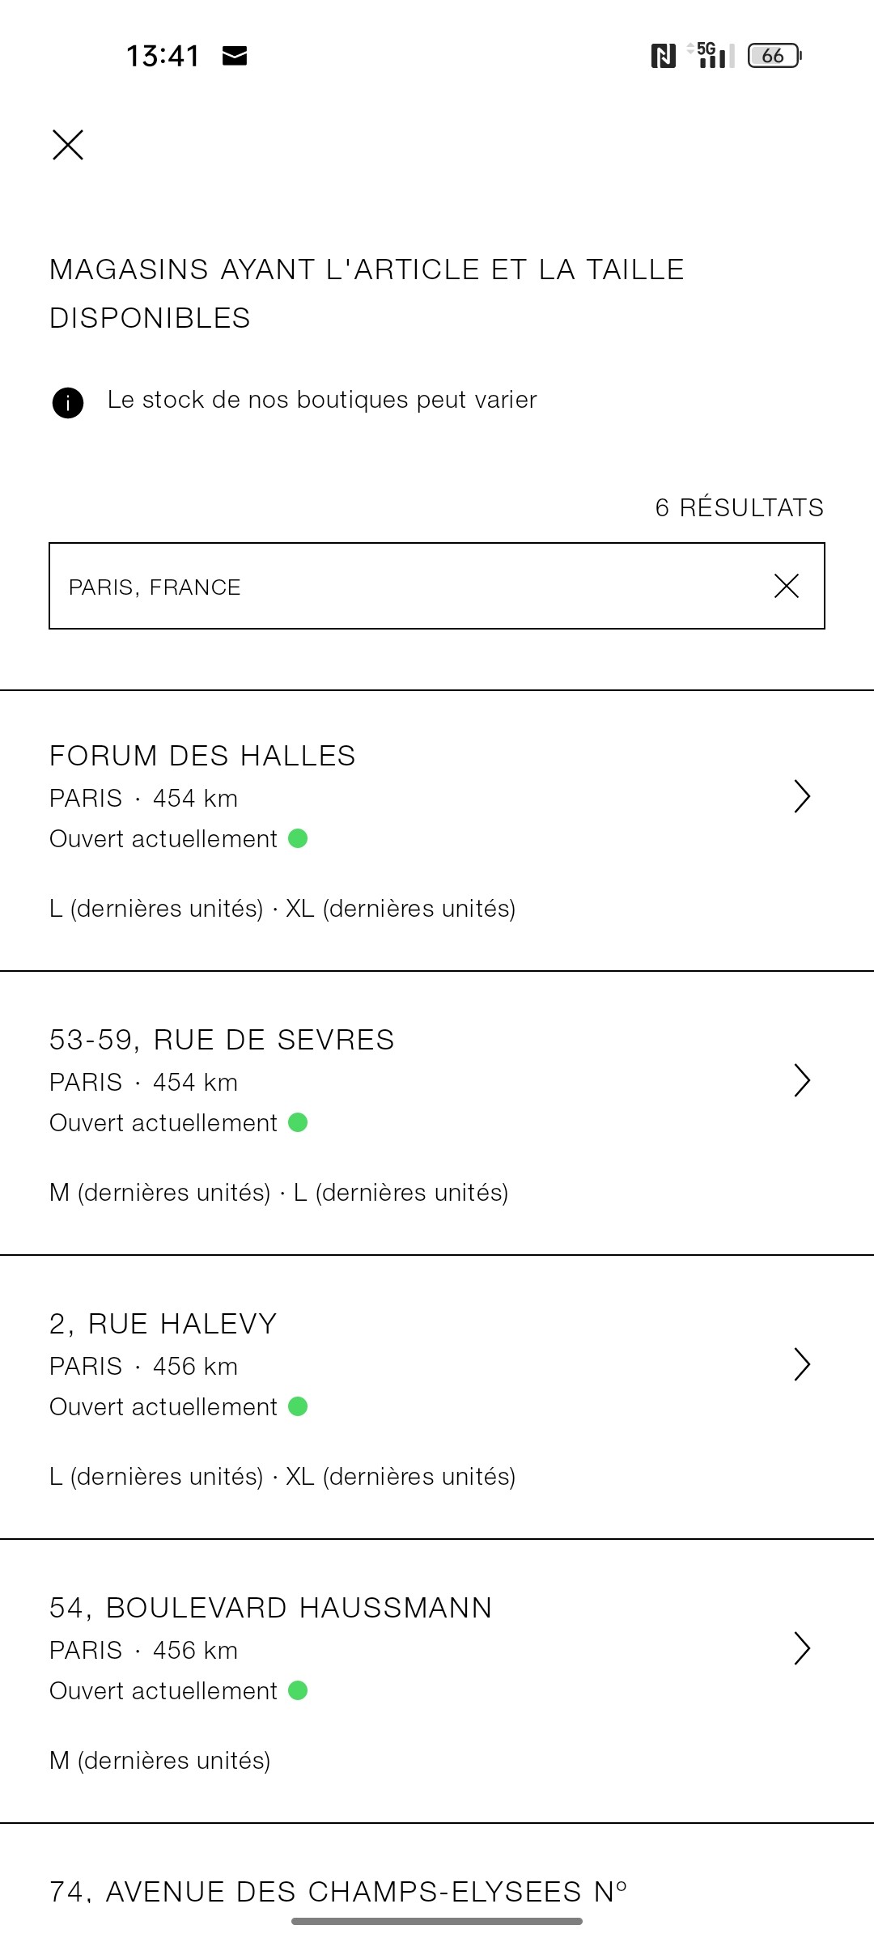Expand 2, Rue Halevy store chevron
The height and width of the screenshot is (1942, 874).
point(801,1364)
